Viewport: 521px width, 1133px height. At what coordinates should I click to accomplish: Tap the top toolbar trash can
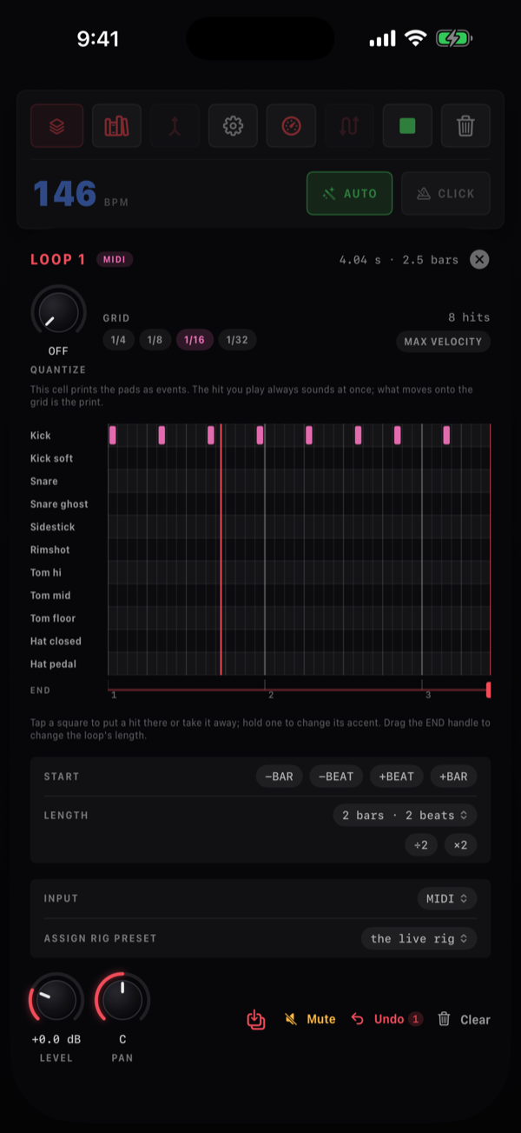465,126
